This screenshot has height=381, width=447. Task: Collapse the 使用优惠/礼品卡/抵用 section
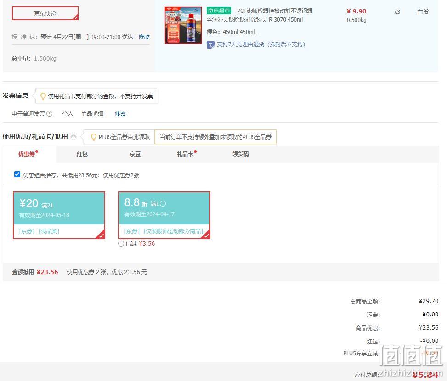[x=74, y=136]
